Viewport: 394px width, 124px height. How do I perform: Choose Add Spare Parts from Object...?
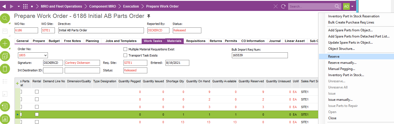[x=350, y=30]
